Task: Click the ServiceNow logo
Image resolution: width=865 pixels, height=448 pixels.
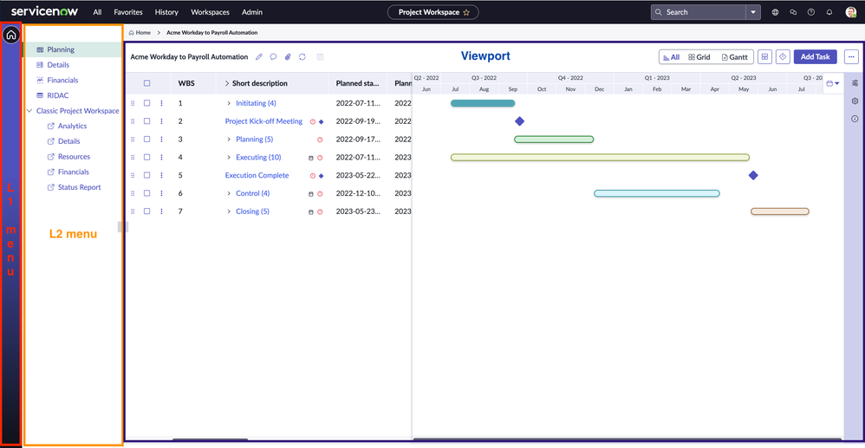Action: coord(45,11)
